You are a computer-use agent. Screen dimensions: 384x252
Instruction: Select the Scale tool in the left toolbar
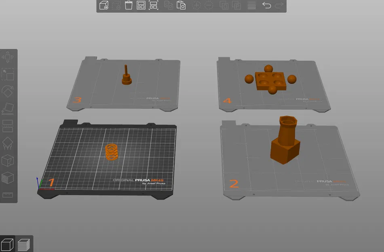coord(8,75)
